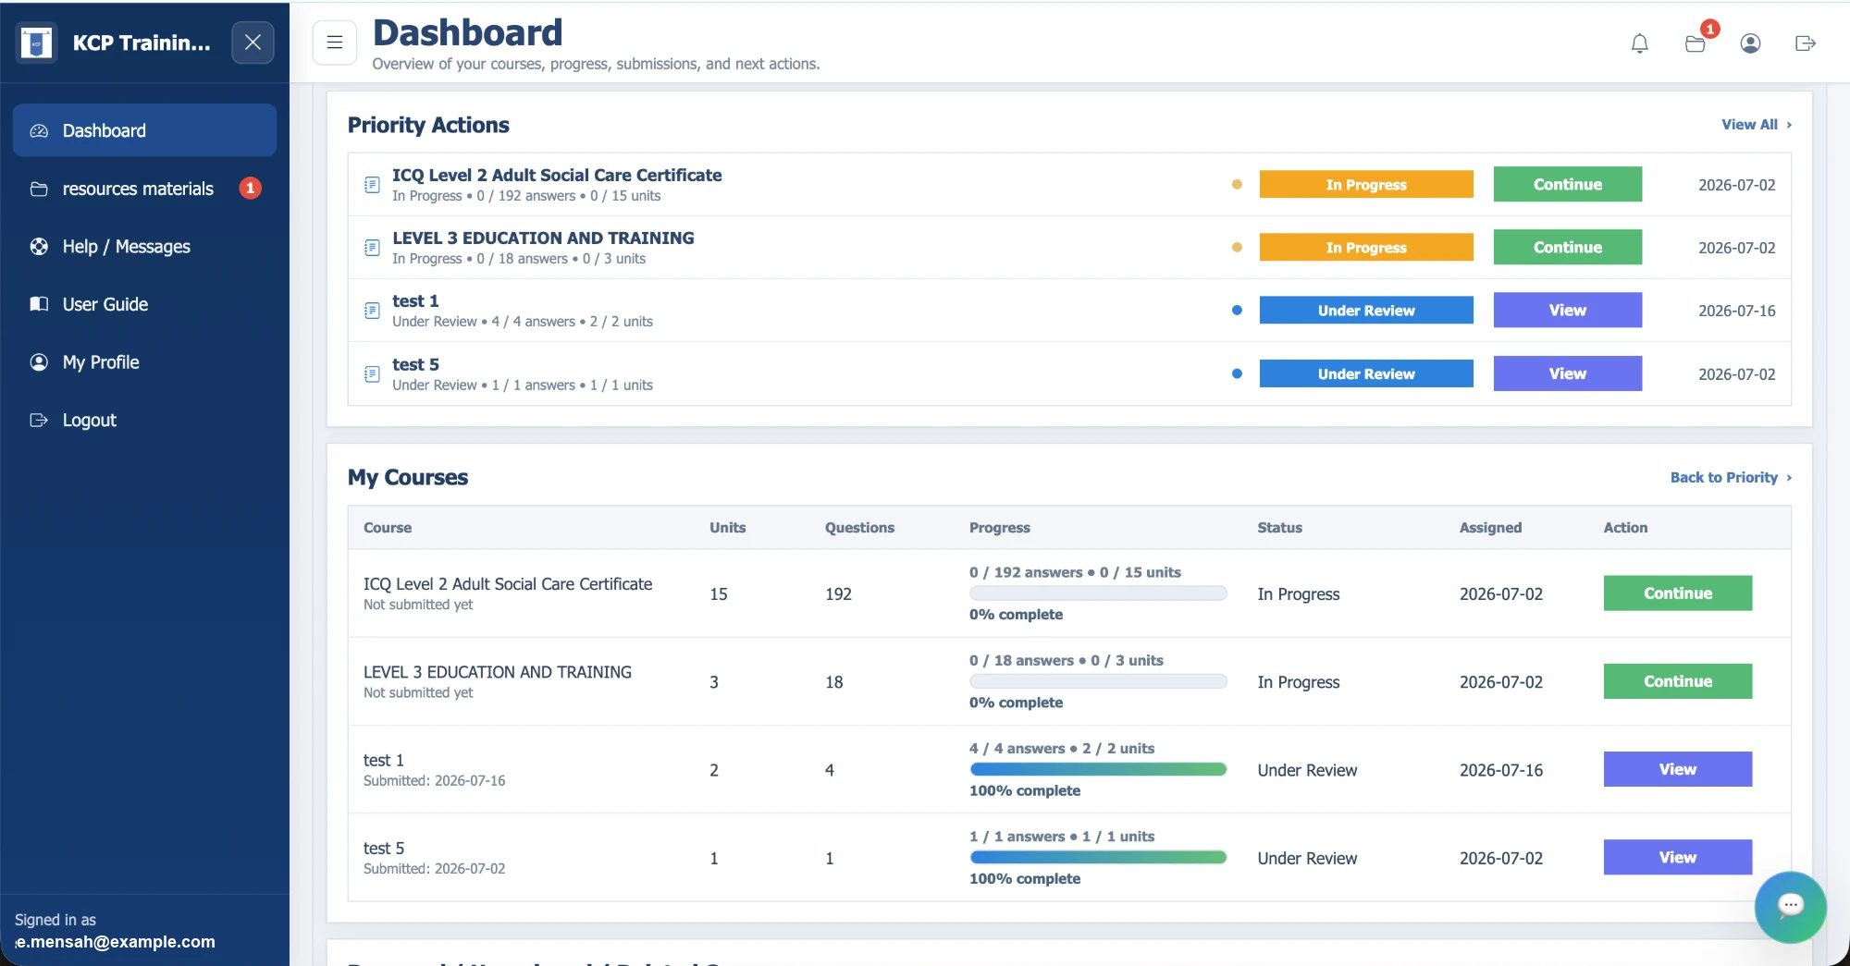
Task: Click Submitted: 2026-07-16 under test 1
Action: click(434, 781)
